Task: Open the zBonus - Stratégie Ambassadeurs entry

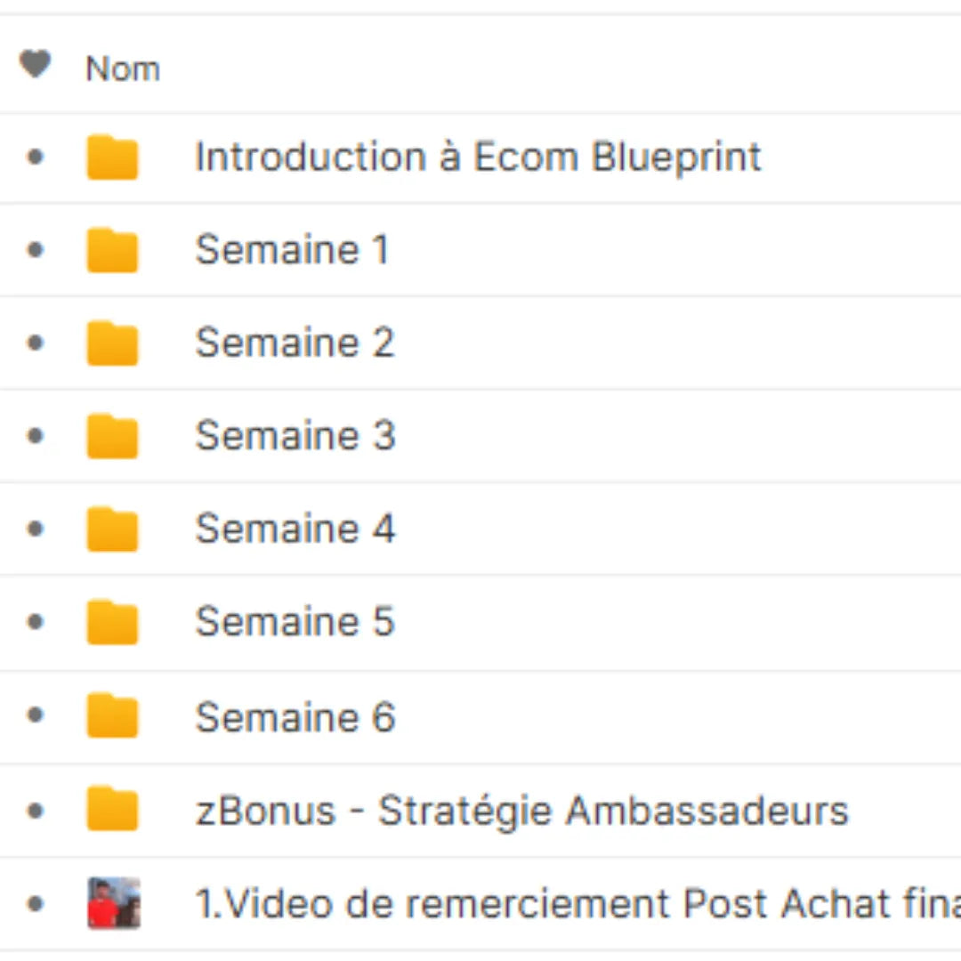Action: pos(521,810)
